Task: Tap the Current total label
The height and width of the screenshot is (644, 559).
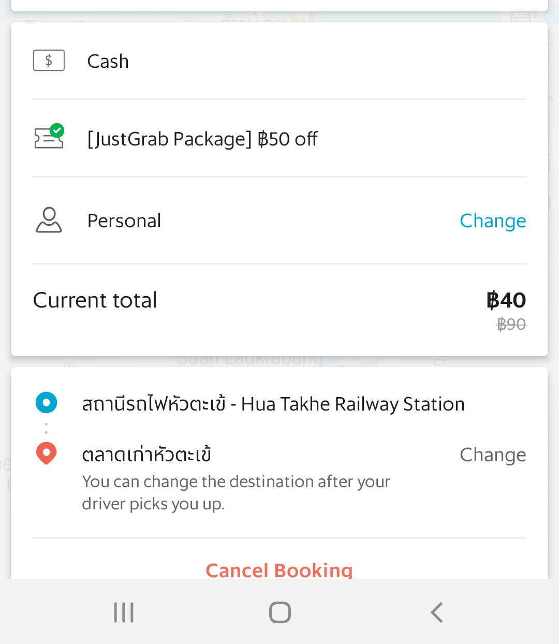Action: point(95,300)
